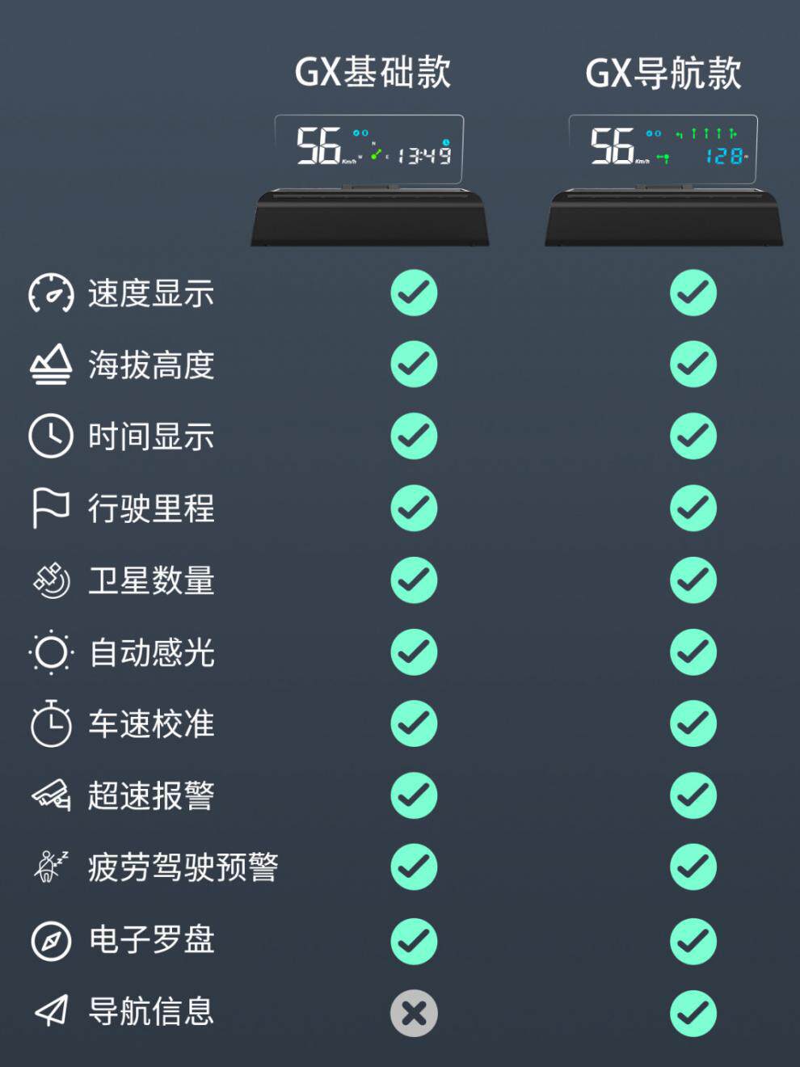Select the GX基础款 column heading
This screenshot has width=800, height=1067.
pyautogui.click(x=373, y=72)
